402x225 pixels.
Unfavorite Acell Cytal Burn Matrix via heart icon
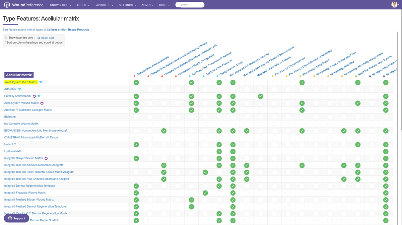[41, 82]
